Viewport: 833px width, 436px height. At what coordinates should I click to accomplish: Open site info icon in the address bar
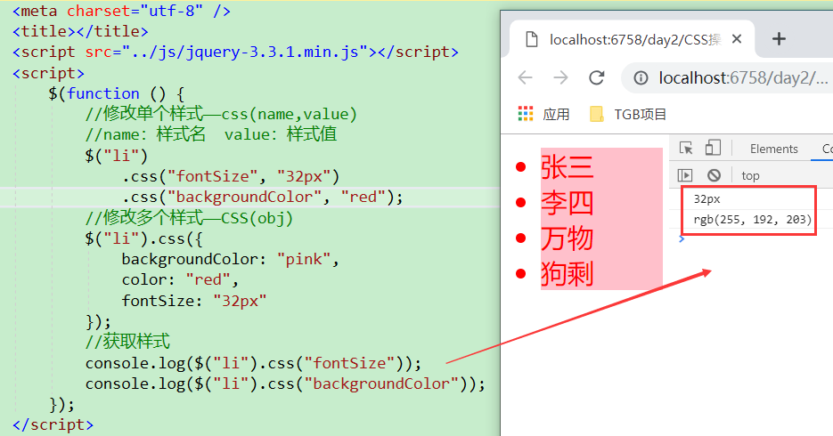coord(641,78)
